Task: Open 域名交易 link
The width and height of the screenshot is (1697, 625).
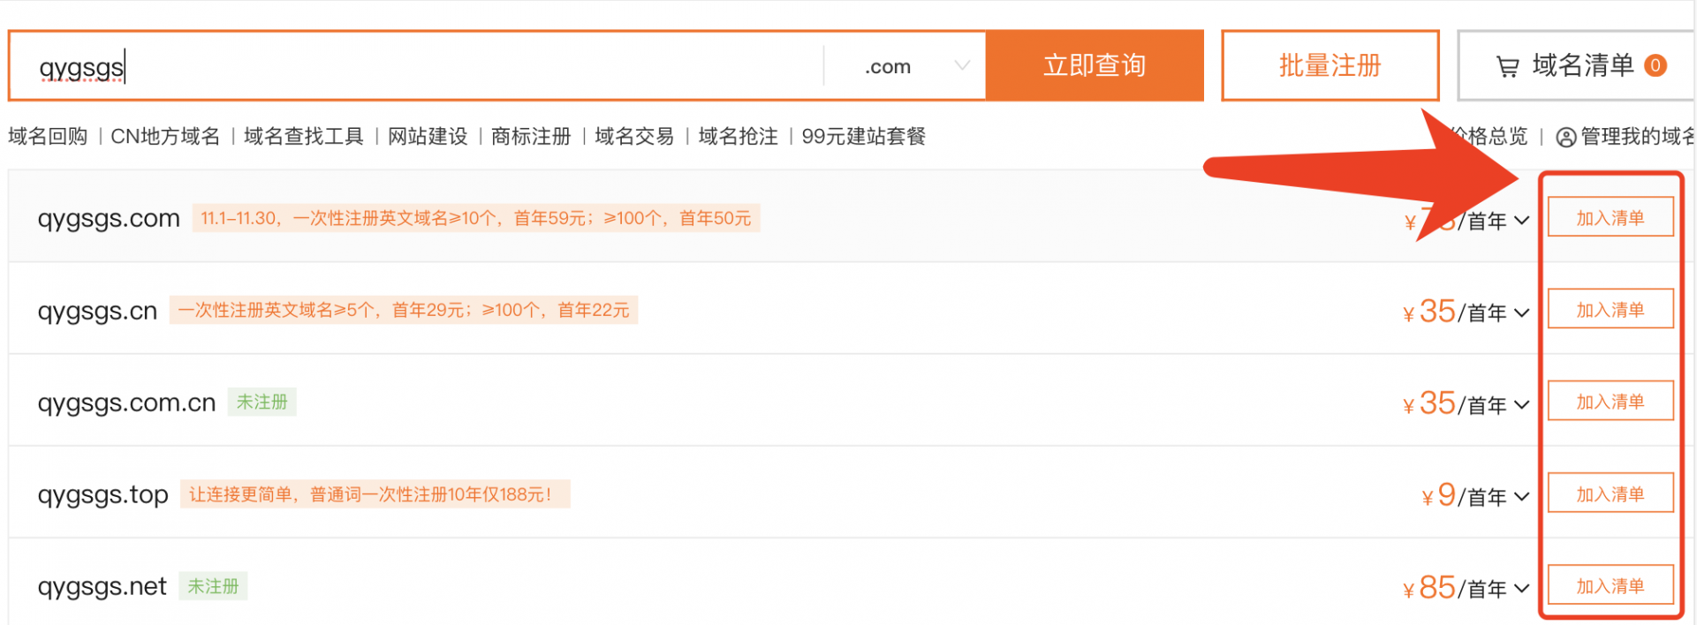Action: click(634, 137)
